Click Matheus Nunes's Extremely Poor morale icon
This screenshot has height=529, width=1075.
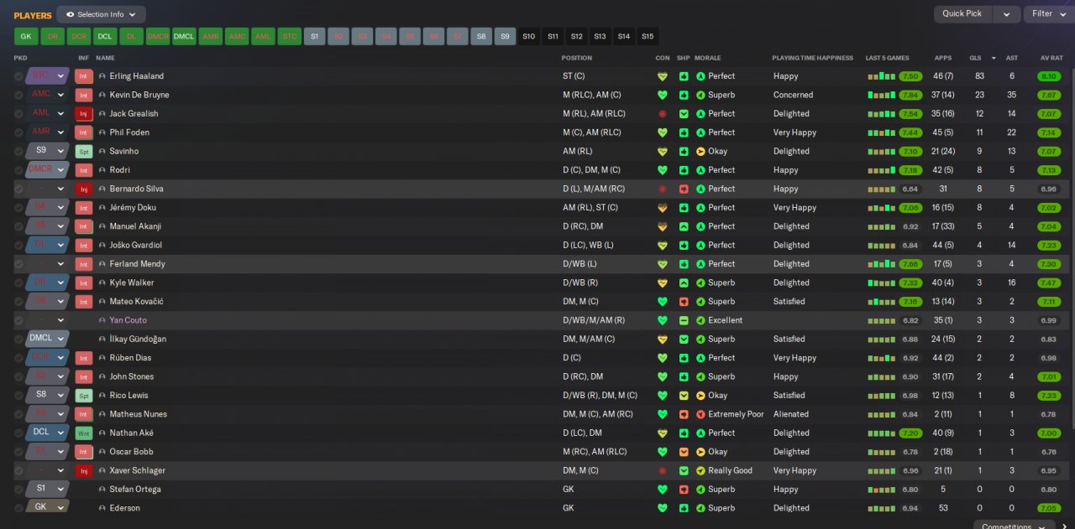click(x=700, y=414)
